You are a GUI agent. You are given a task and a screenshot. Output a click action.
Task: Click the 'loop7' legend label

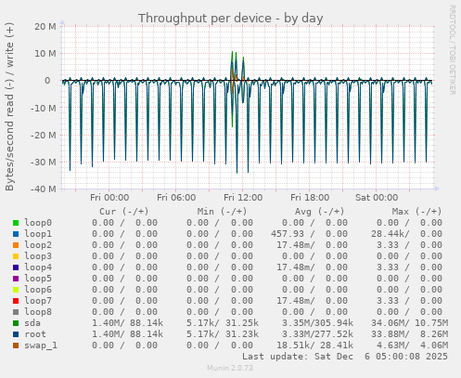[x=38, y=301]
